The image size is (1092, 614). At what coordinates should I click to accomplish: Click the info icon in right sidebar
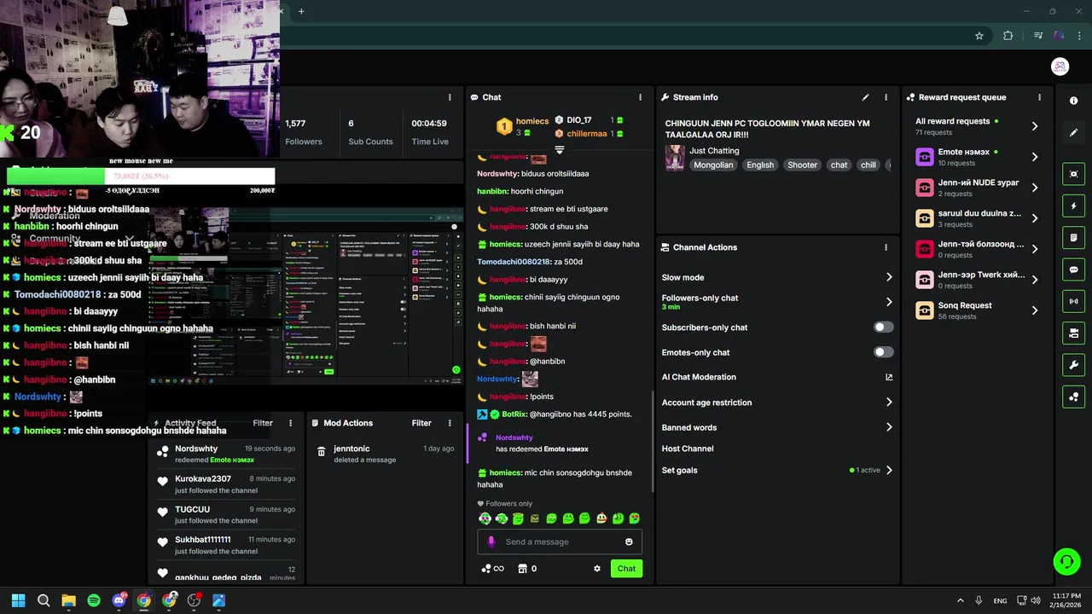click(1073, 101)
